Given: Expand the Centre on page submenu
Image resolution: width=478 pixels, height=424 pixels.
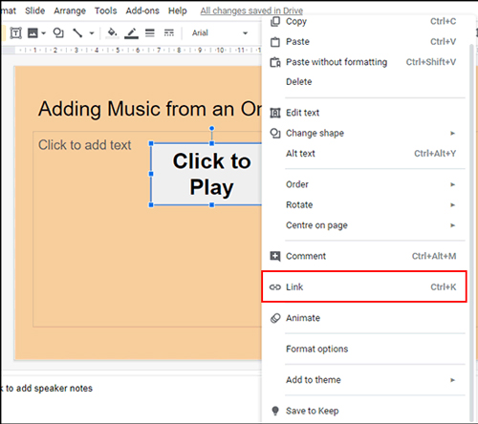Looking at the screenshot, I should 363,225.
